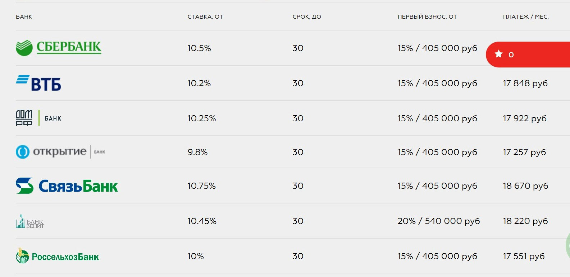Click the 17 551 руб РоссельхозБанк payment

[524, 256]
